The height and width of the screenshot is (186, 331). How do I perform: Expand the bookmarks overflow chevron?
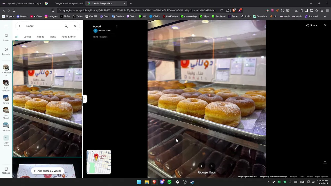tap(325, 16)
